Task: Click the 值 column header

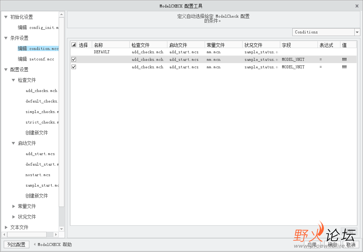Action: 348,45
